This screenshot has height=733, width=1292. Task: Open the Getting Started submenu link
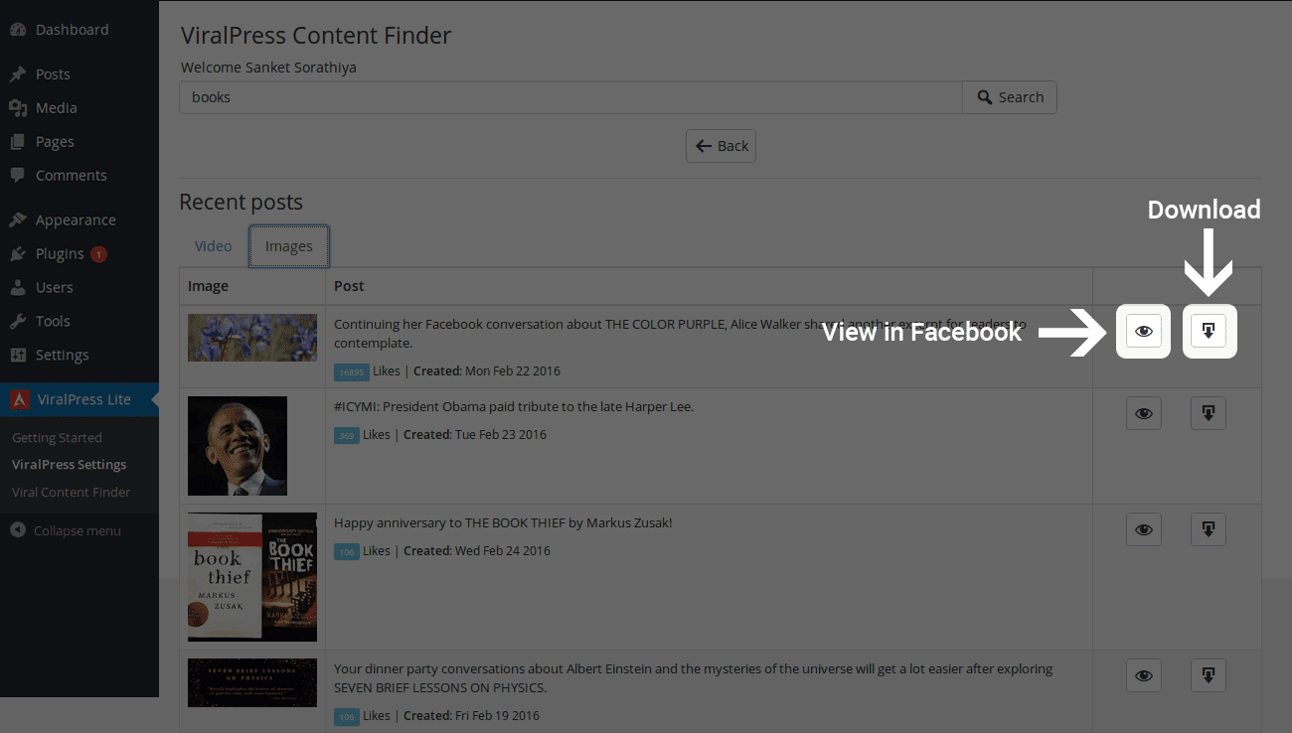tap(57, 437)
